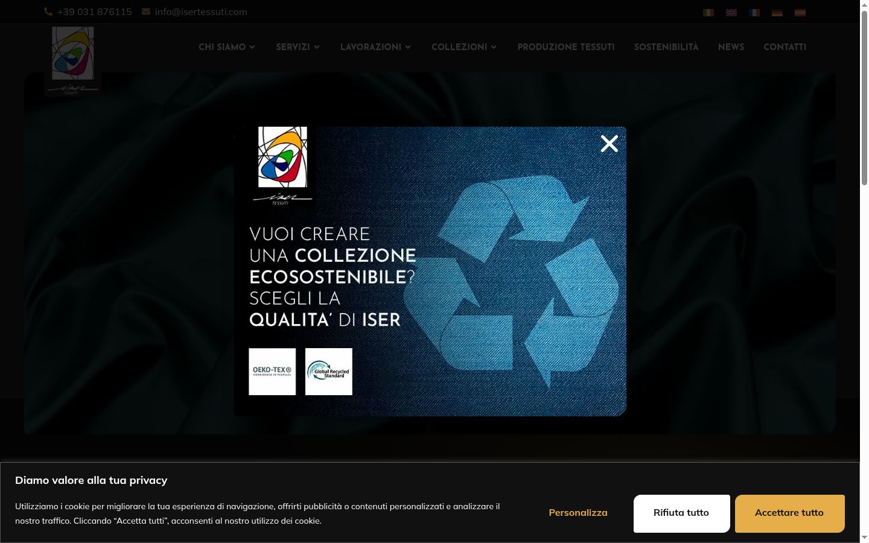Close the ecosostenibile popup with the X

click(x=610, y=144)
